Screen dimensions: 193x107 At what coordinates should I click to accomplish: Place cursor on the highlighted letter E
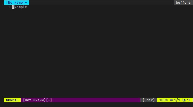(13, 7)
